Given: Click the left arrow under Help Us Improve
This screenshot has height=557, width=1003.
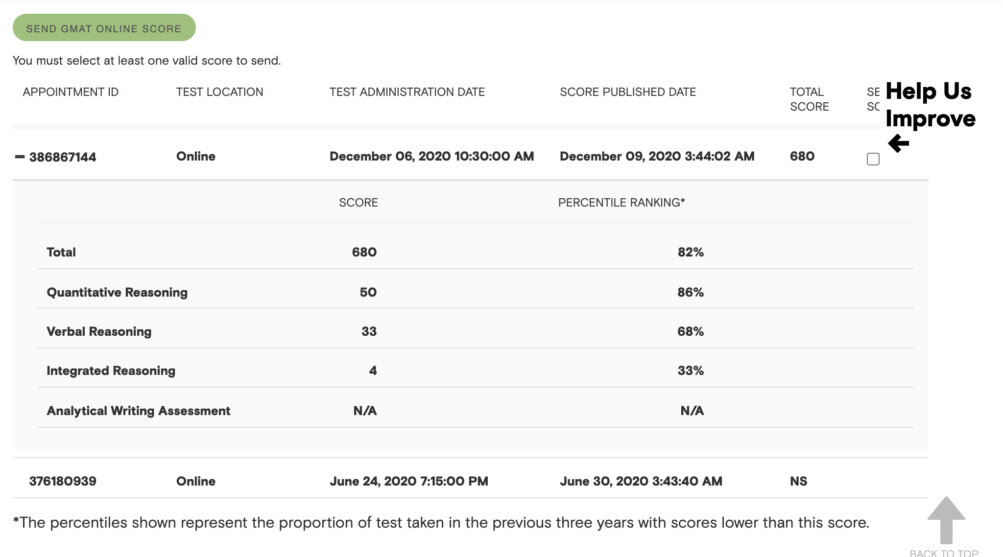Looking at the screenshot, I should (x=898, y=143).
